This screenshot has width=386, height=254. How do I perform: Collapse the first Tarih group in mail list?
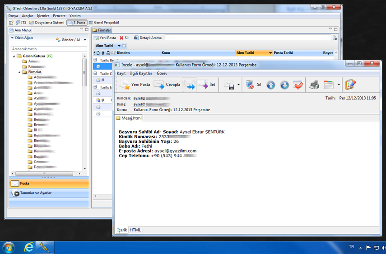pyautogui.click(x=95, y=60)
